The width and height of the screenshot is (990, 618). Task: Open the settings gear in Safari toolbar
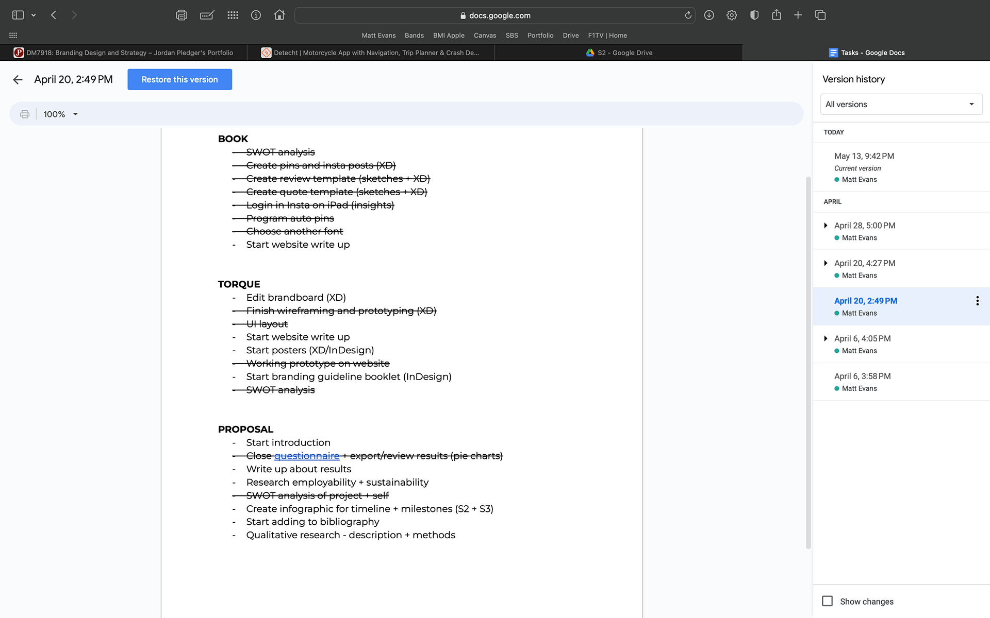732,15
